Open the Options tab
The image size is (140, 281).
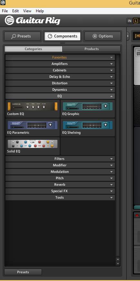coord(103,36)
